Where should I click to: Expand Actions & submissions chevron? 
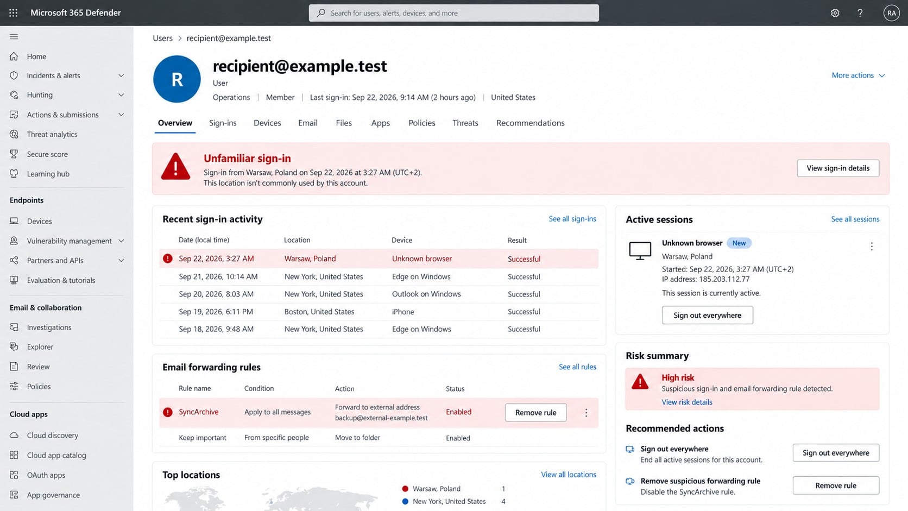(121, 115)
